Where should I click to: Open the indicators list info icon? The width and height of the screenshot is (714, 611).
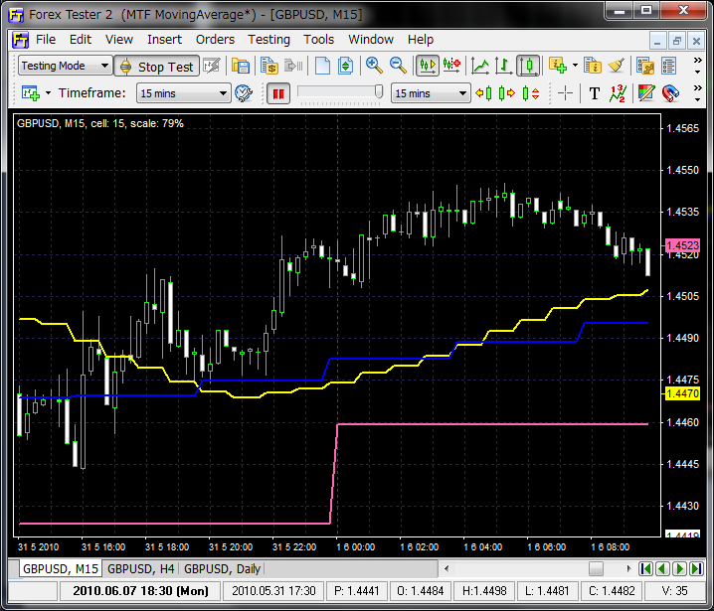pos(593,66)
